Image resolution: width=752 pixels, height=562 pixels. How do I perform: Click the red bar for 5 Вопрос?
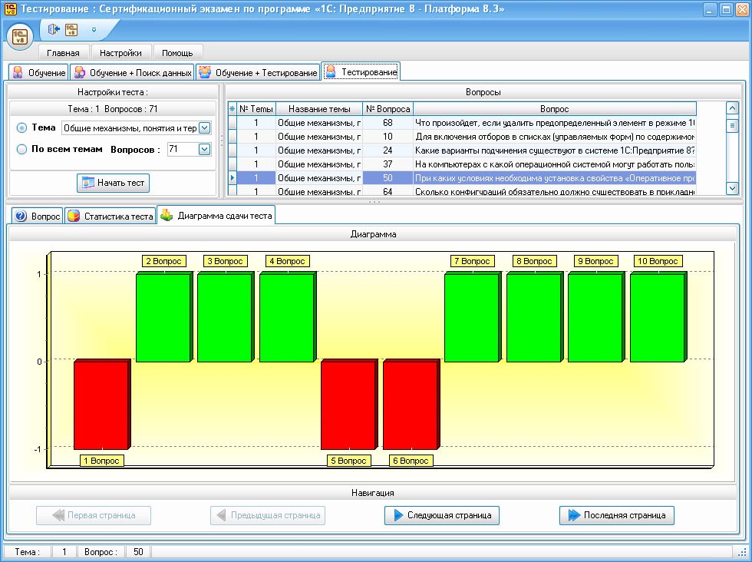pyautogui.click(x=349, y=404)
